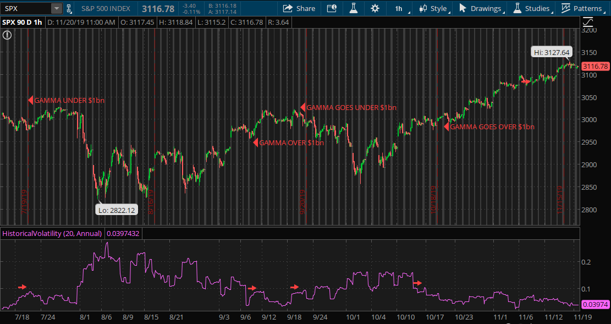The height and width of the screenshot is (324, 611).
Task: Click the Patterns zigzag icon
Action: 566,9
